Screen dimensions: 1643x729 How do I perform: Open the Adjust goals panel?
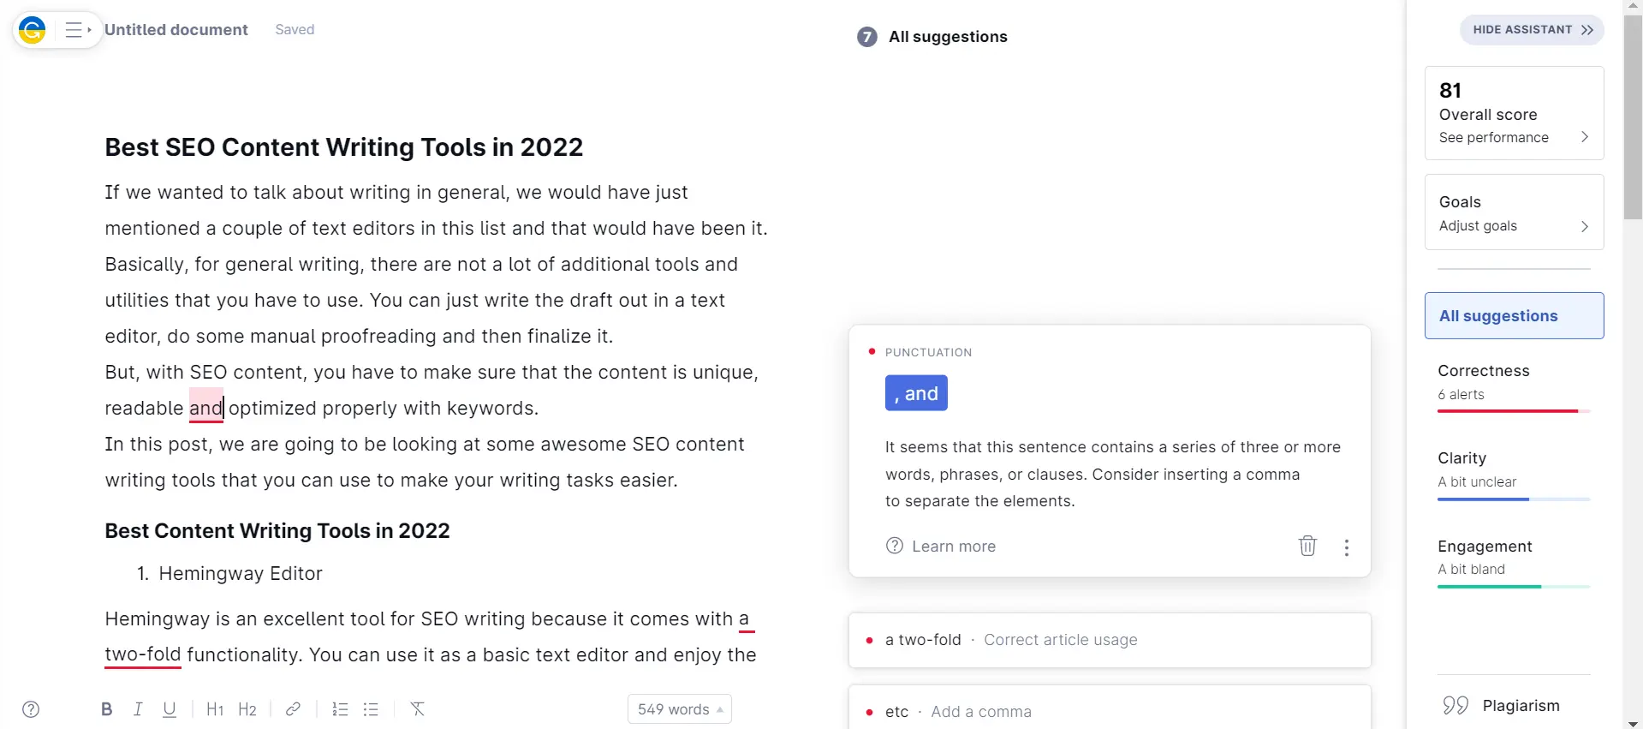(1514, 225)
